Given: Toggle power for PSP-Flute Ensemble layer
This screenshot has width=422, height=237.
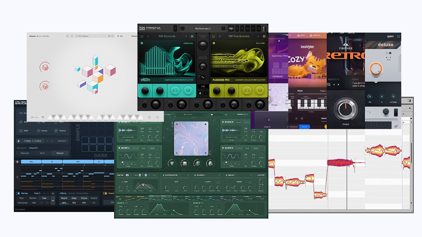Looking at the screenshot, I should [x=213, y=36].
